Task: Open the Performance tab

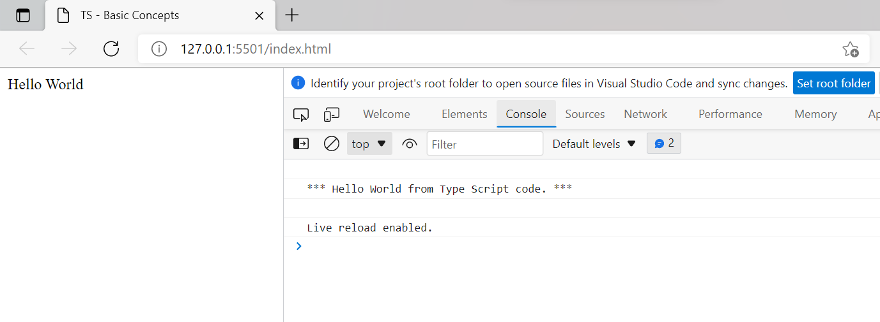Action: [730, 114]
